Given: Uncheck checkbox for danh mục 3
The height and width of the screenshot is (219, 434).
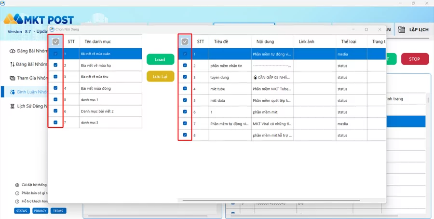Looking at the screenshot, I should pos(55,122).
